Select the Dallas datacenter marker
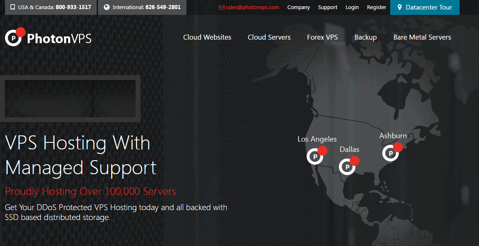Image resolution: width=479 pixels, height=246 pixels. 349,166
